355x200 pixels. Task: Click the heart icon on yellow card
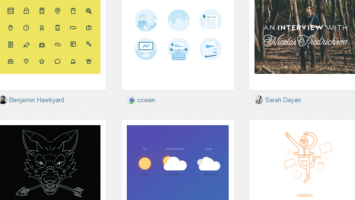coord(26,61)
